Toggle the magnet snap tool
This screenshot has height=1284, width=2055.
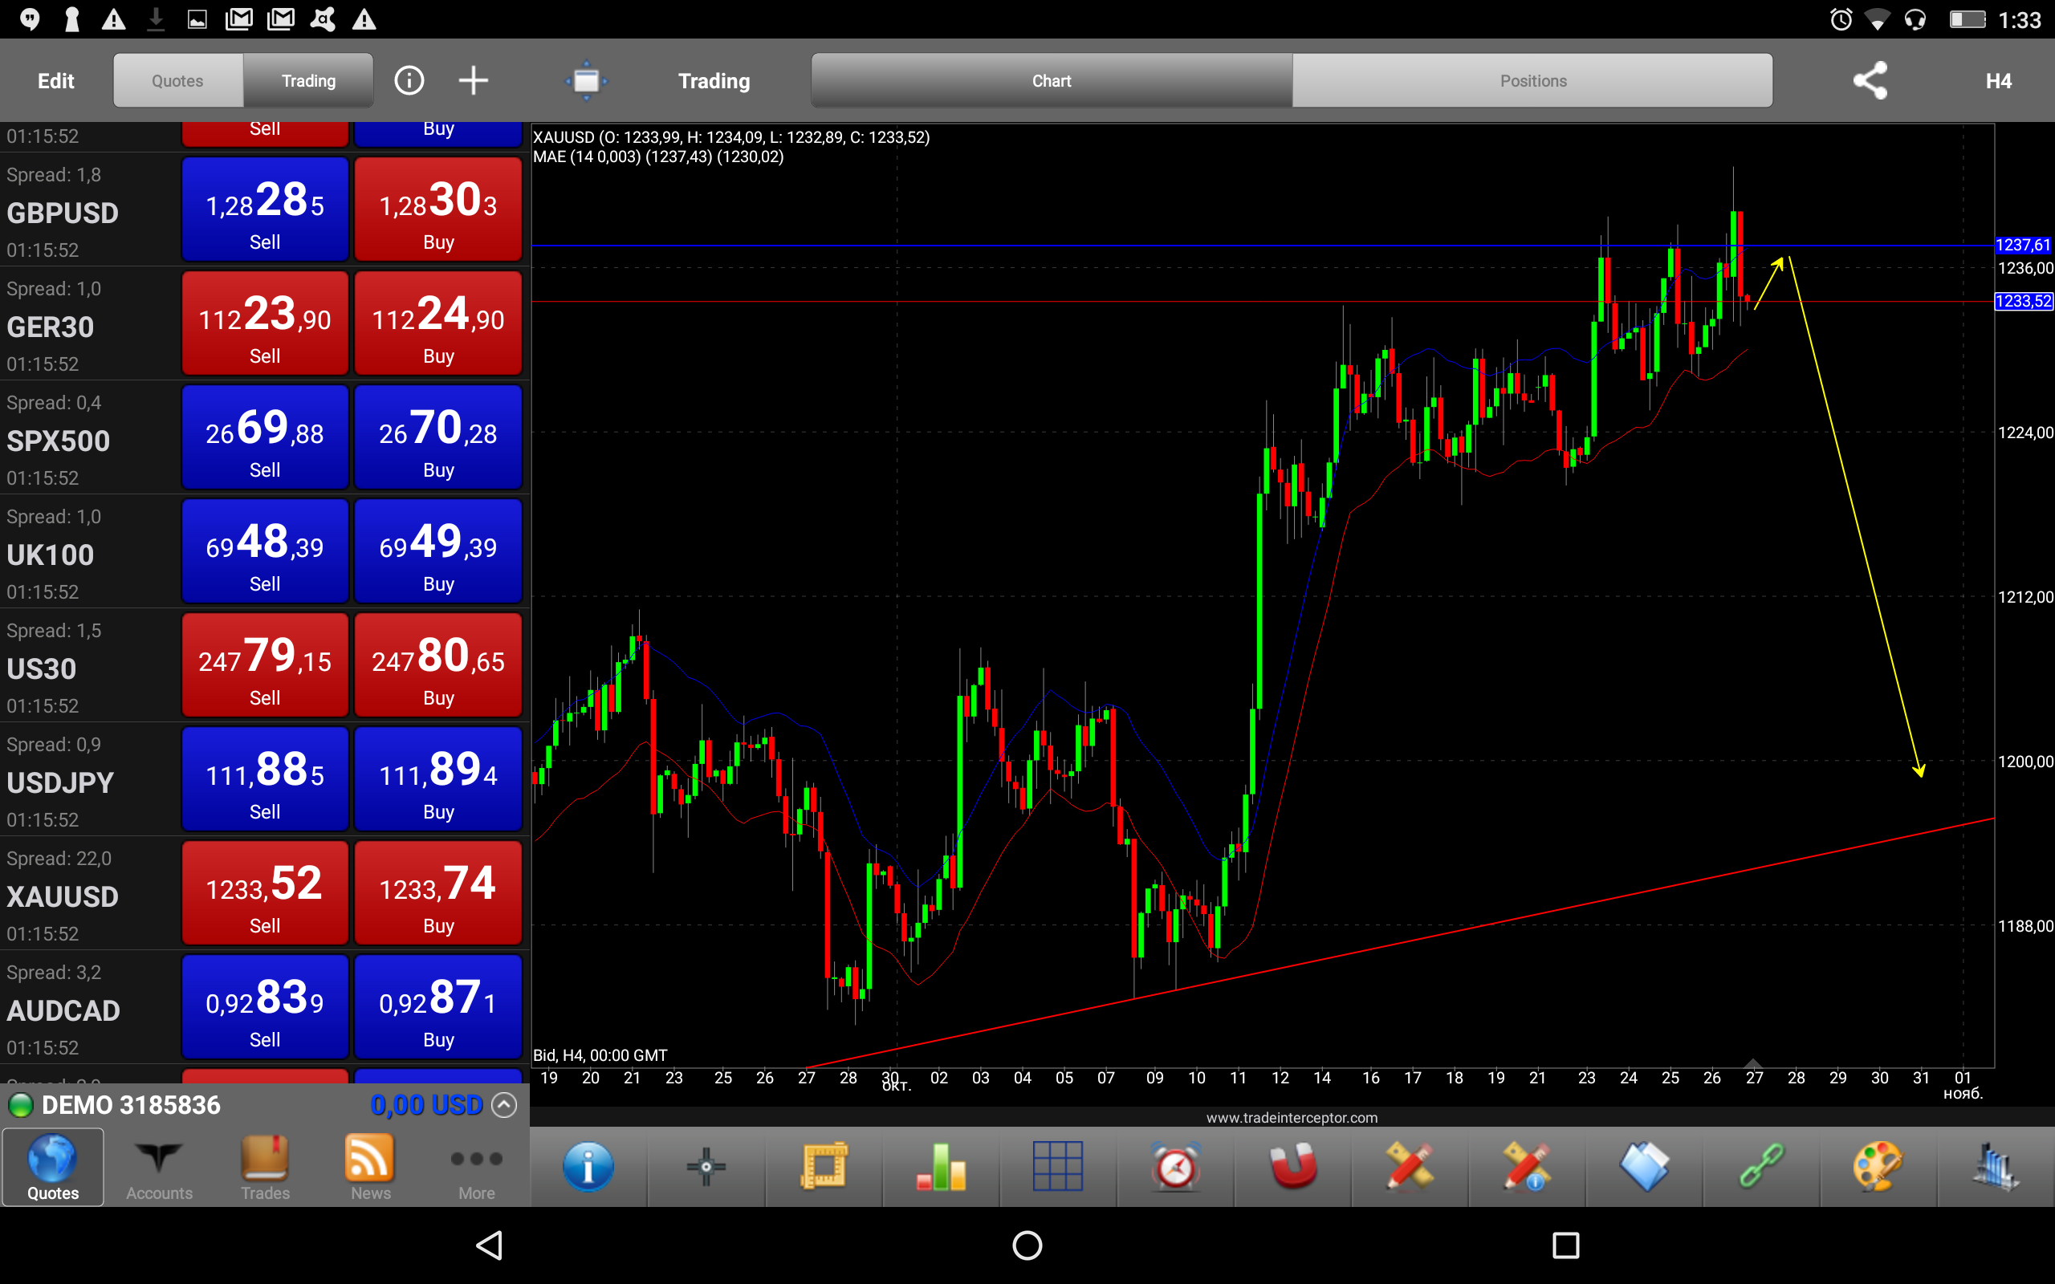[1293, 1166]
